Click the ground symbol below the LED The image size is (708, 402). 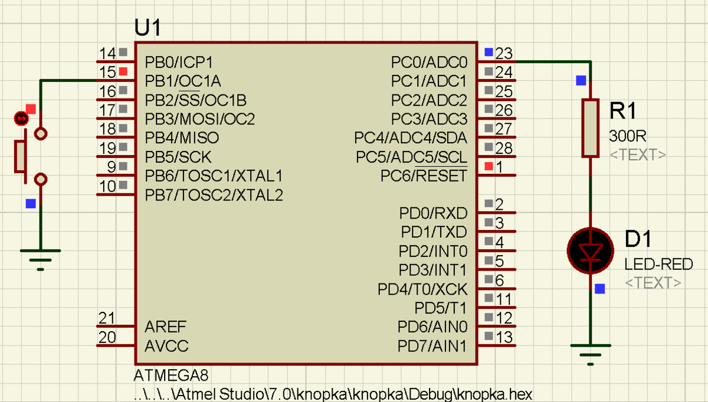coord(591,355)
